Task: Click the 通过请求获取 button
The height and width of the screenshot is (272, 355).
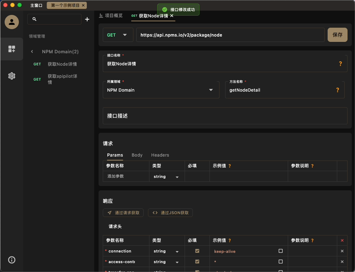Action: coord(123,213)
